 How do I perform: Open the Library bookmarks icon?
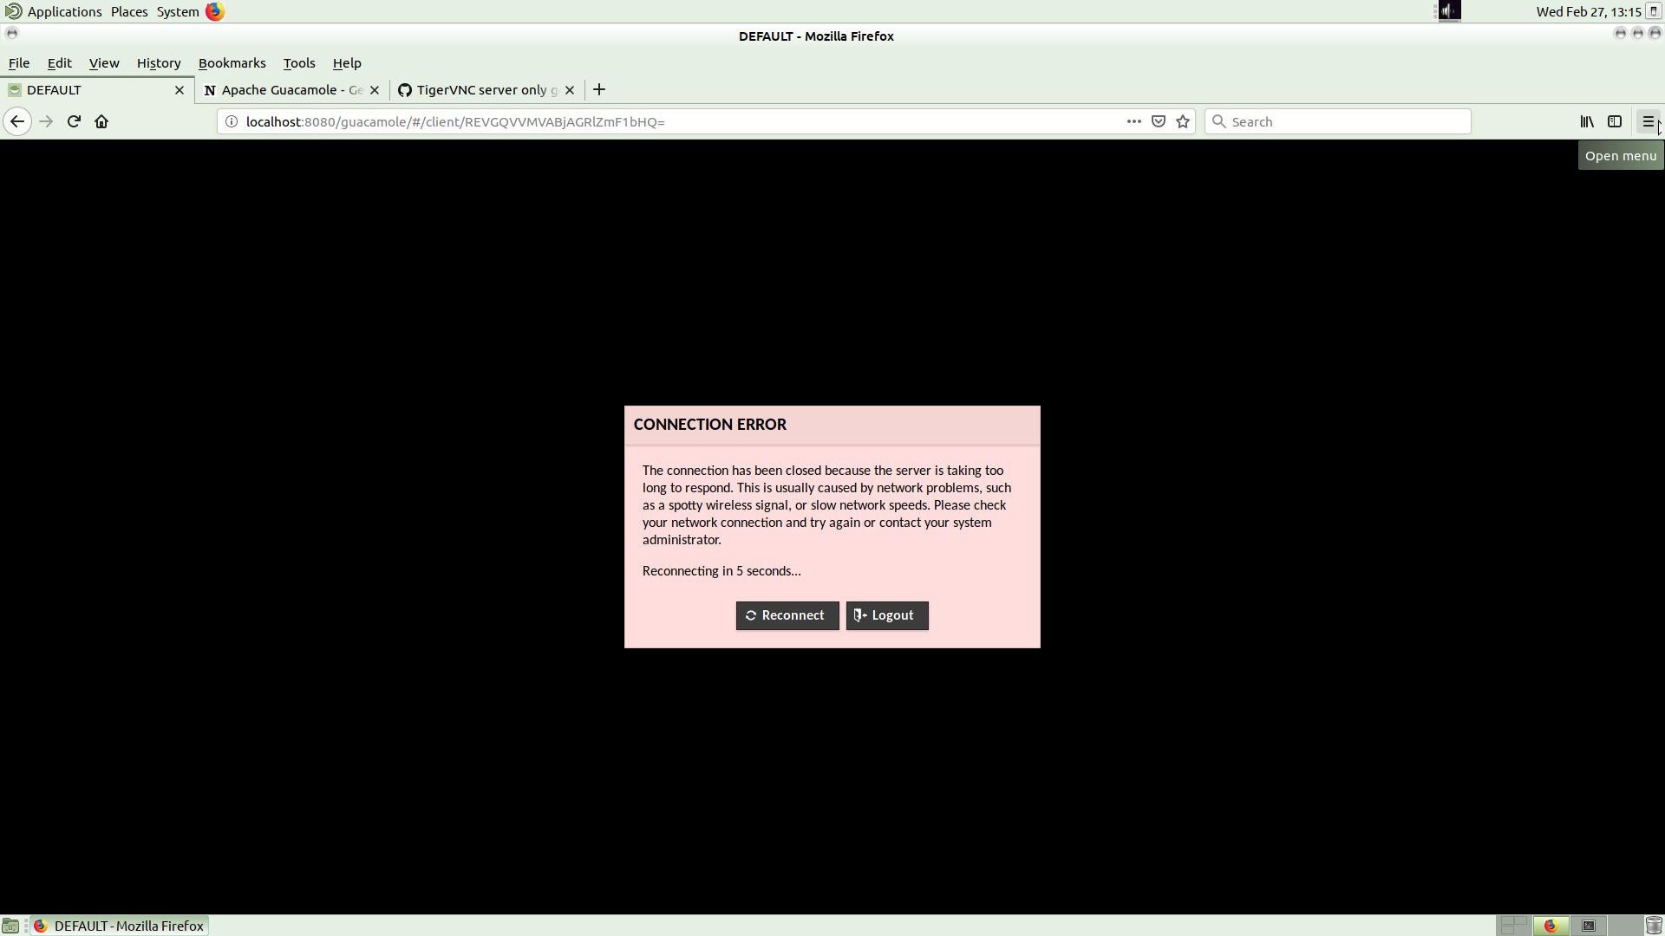[1586, 121]
